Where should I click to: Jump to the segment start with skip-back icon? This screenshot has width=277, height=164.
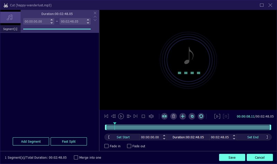coord(106,116)
